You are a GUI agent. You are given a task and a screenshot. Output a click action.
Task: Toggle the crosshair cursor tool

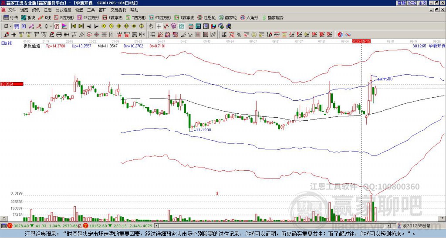[159, 26]
